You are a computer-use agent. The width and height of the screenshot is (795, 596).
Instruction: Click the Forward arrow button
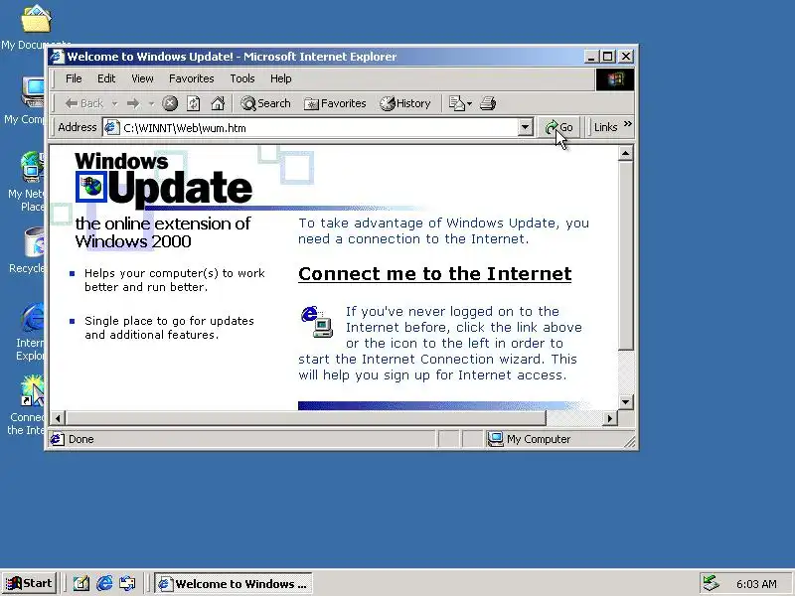(x=133, y=103)
